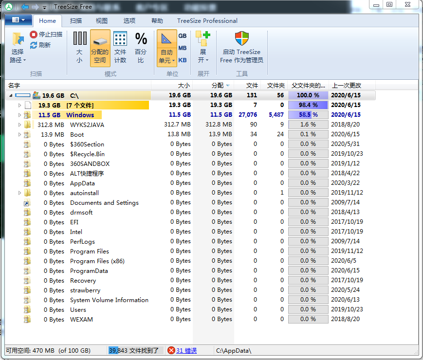Viewport: 423px width, 360px height.
Task: Sort by Name (名字) column header
Action: [78, 86]
